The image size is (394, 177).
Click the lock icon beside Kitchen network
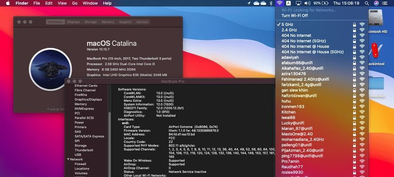click(354, 112)
